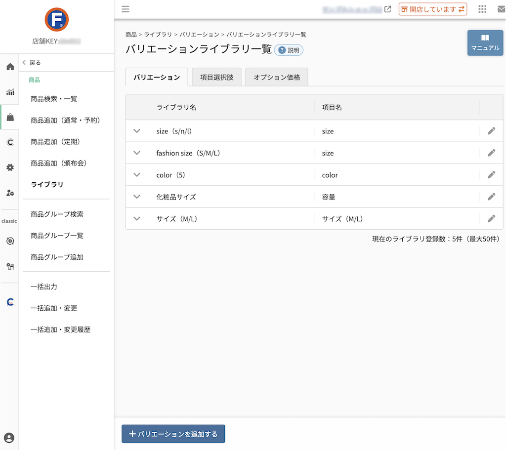Edit the color (5) library pencil
This screenshot has width=506, height=450.
(491, 175)
